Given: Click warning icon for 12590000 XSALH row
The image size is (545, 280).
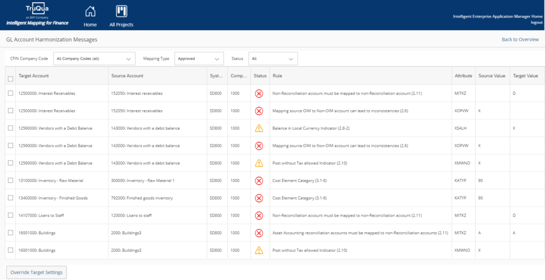Looking at the screenshot, I should point(259,128).
